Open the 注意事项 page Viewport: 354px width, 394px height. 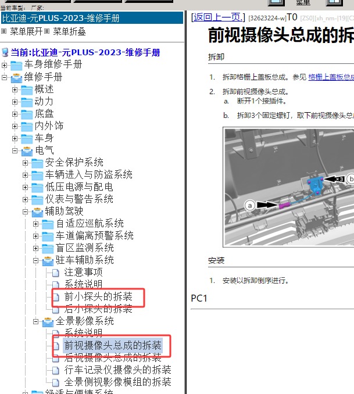(83, 273)
